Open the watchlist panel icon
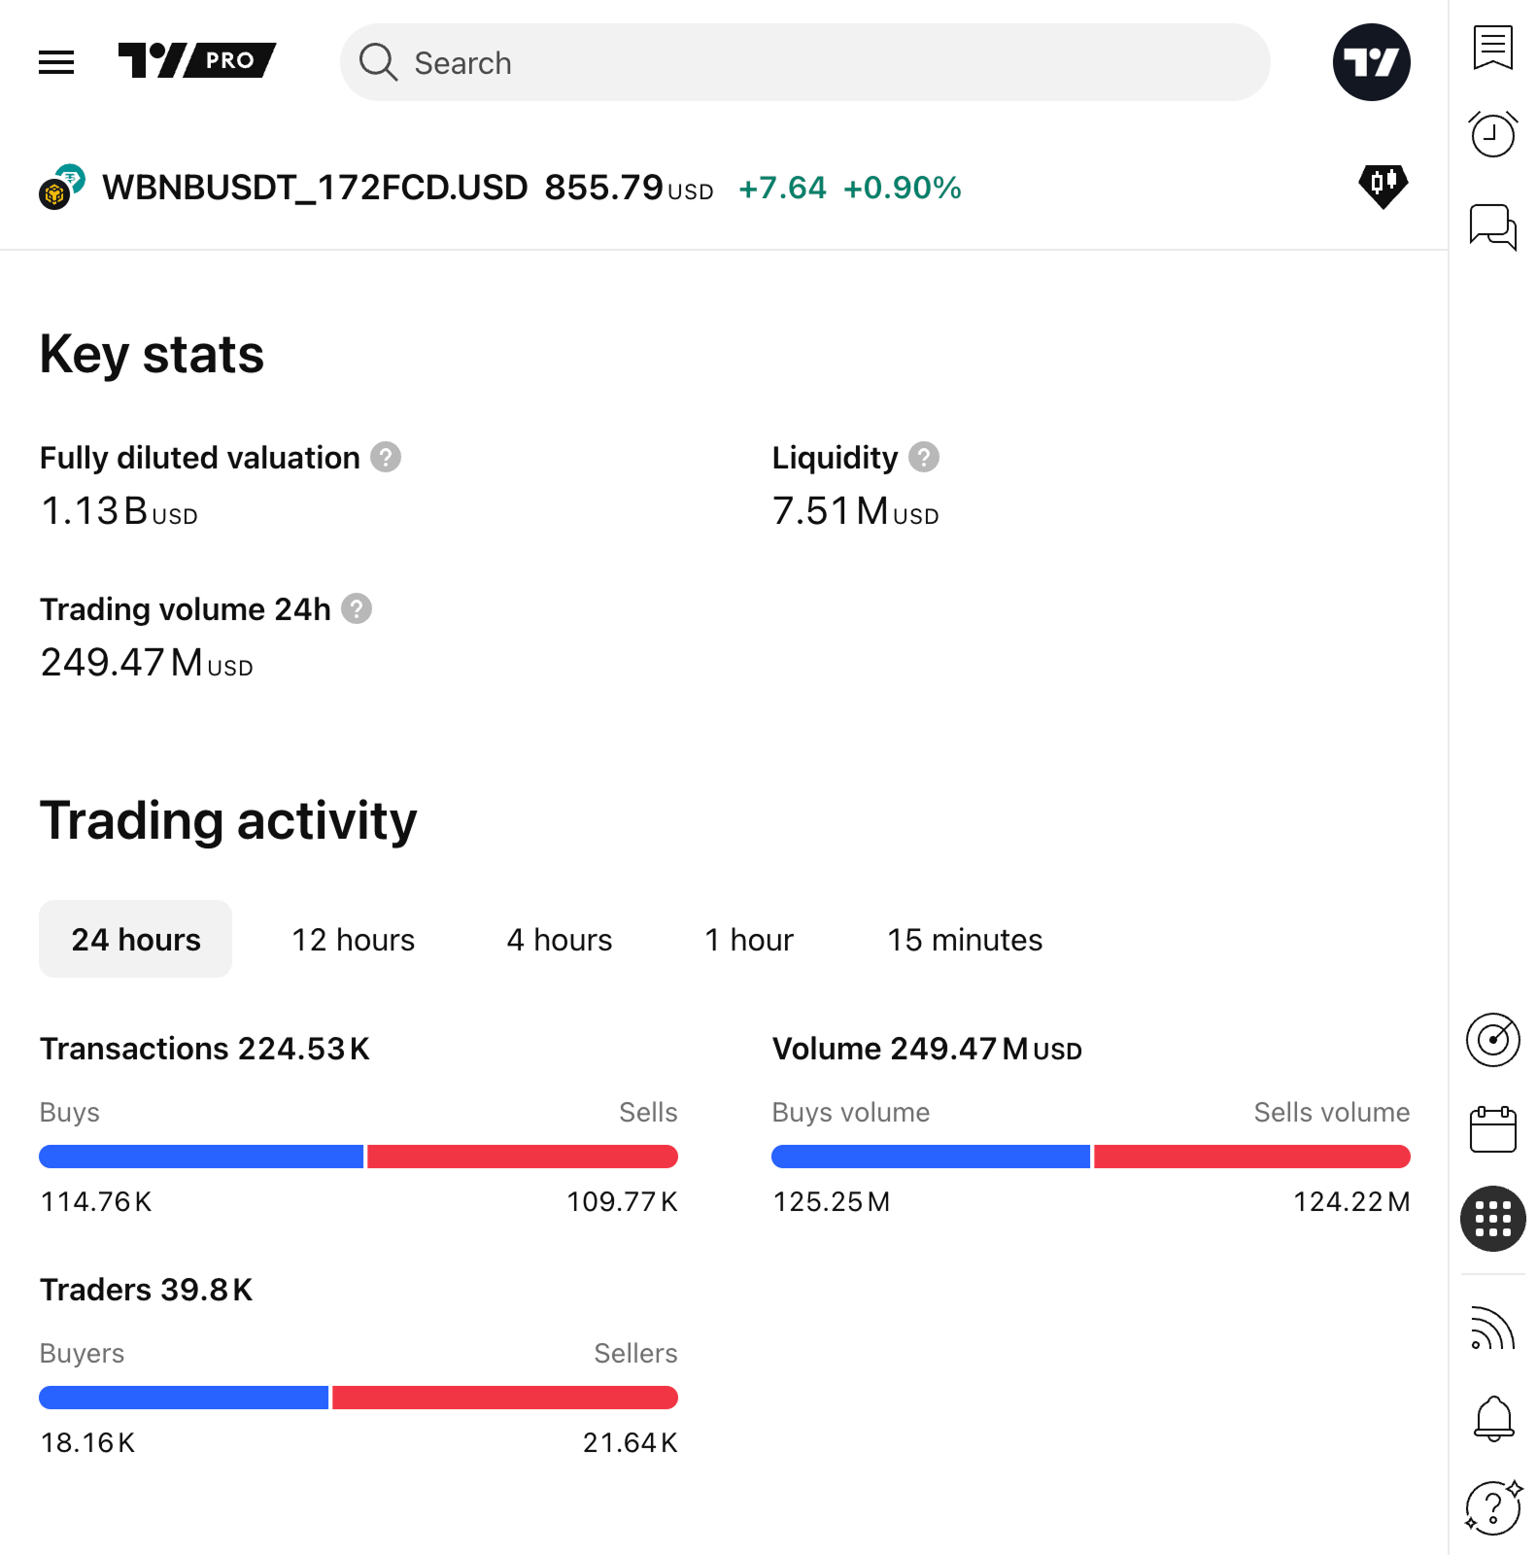 (1492, 48)
